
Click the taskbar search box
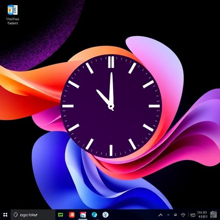pyautogui.click(x=33, y=215)
